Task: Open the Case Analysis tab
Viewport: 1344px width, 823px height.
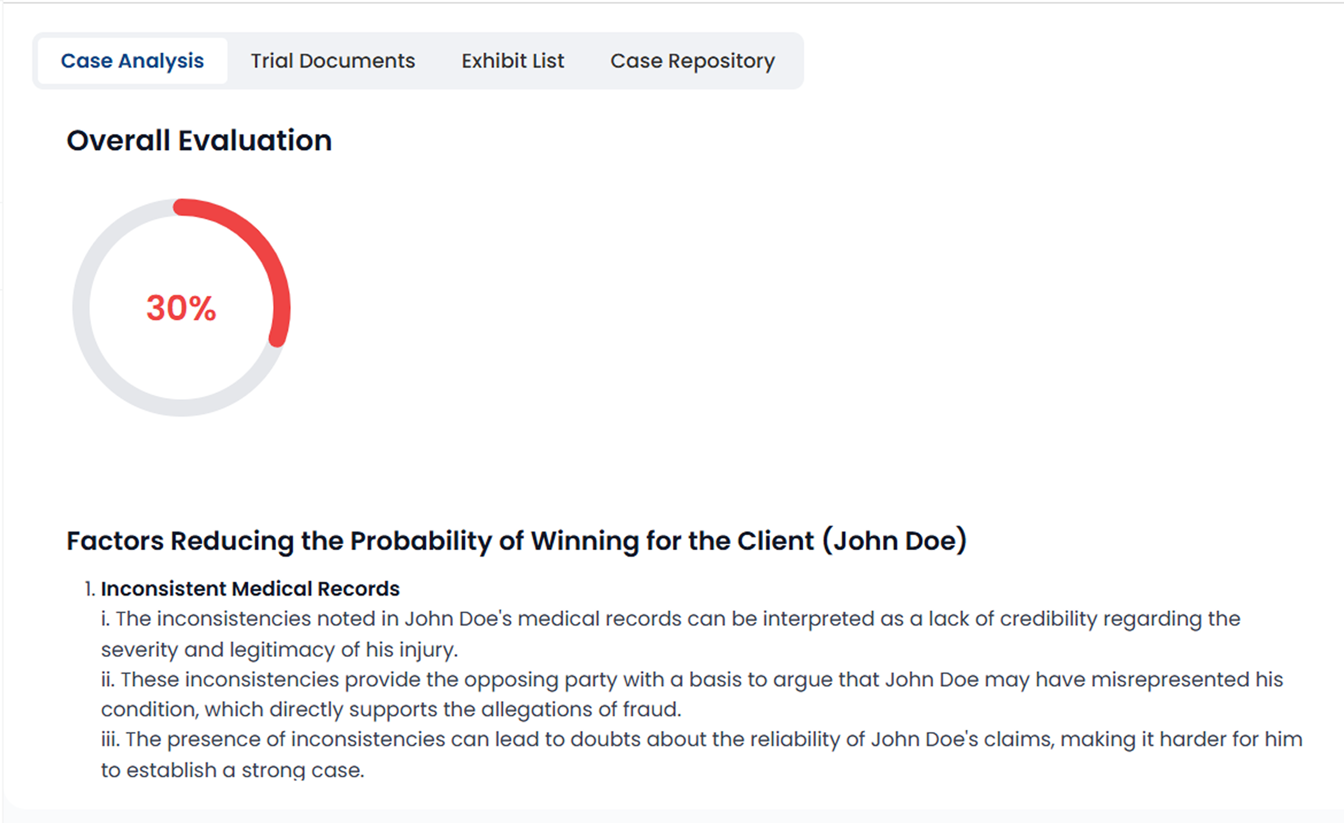Action: (x=132, y=61)
